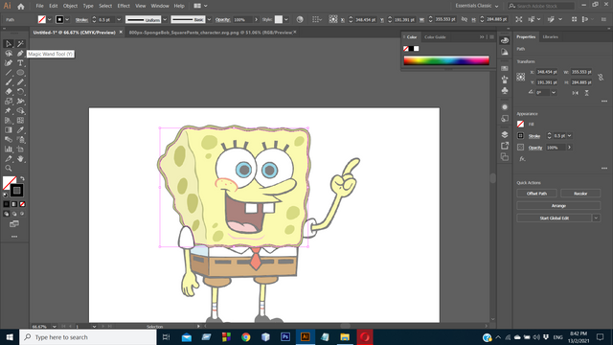This screenshot has width=613, height=345.
Task: Click Flip horizontally icon in Transform
Action: 575,93
